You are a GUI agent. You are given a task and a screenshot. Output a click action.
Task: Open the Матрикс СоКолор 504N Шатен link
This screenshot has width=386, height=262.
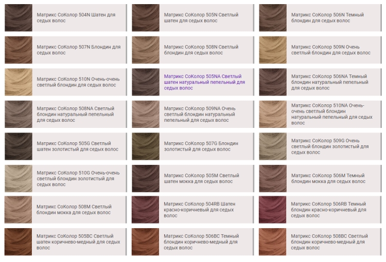point(76,17)
